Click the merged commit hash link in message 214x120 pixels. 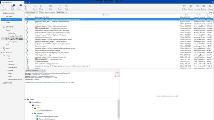(x=51, y=82)
